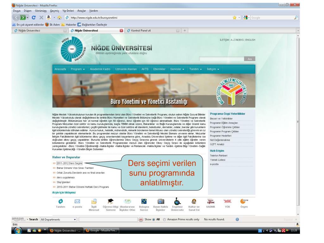Go to the browser Home icon
This screenshot has width=324, height=243.
pyautogui.click(x=59, y=18)
